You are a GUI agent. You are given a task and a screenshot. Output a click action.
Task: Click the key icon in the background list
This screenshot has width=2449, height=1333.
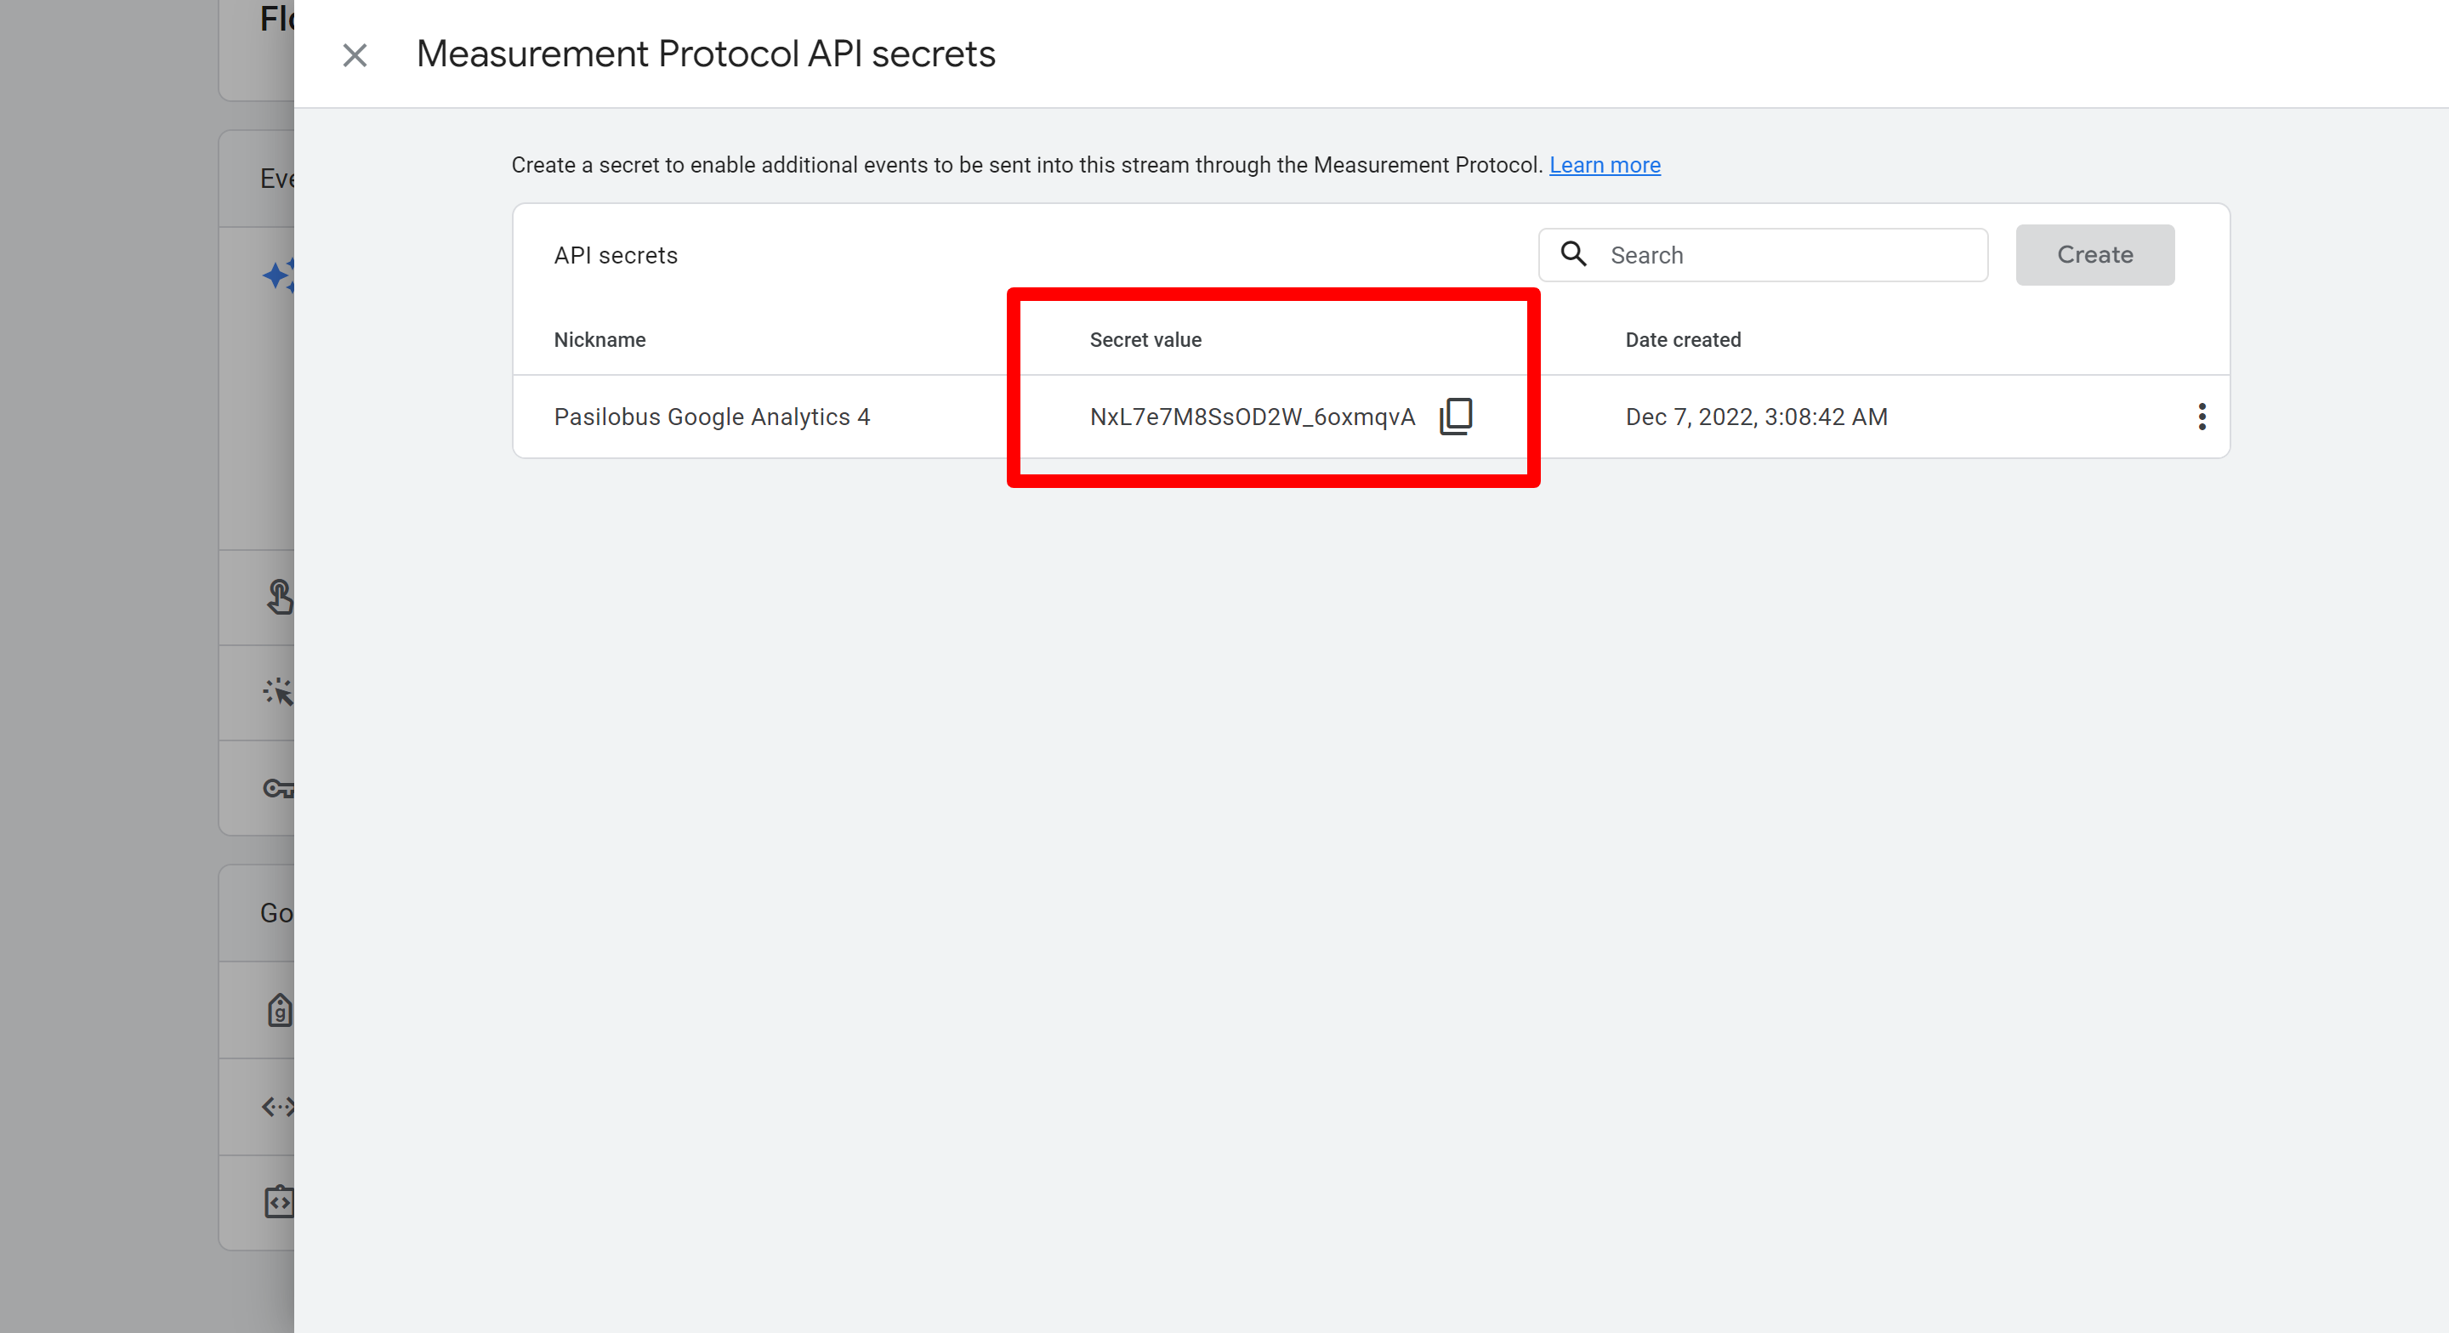[x=279, y=788]
